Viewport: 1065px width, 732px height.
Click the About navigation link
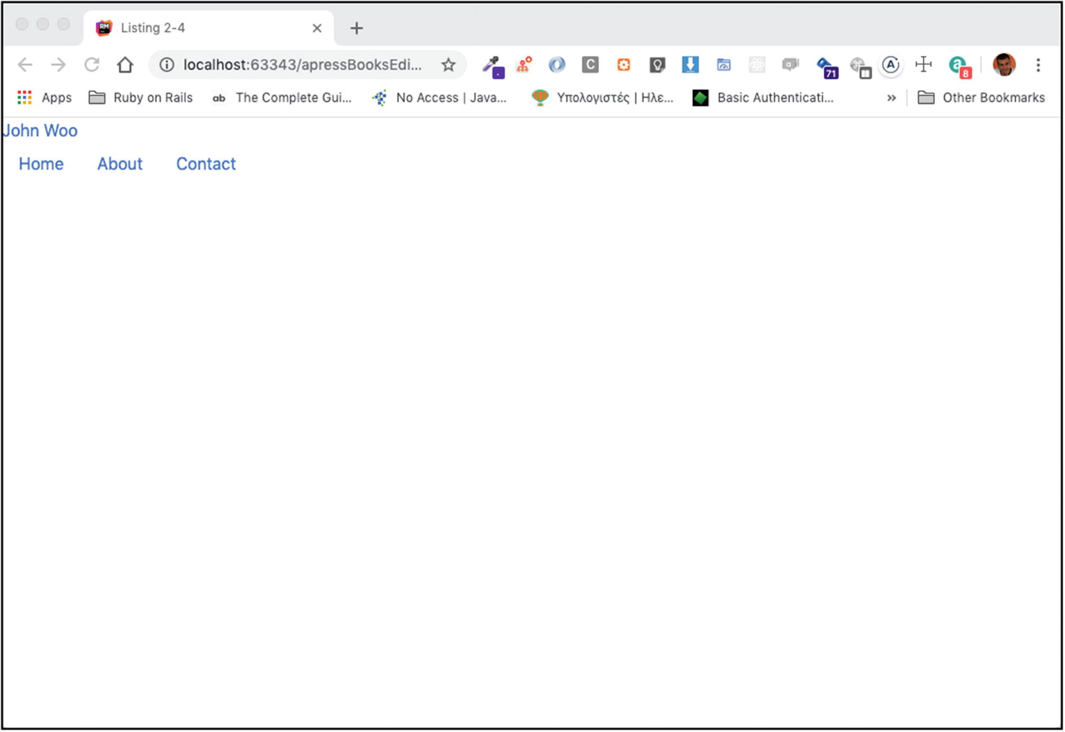(120, 164)
